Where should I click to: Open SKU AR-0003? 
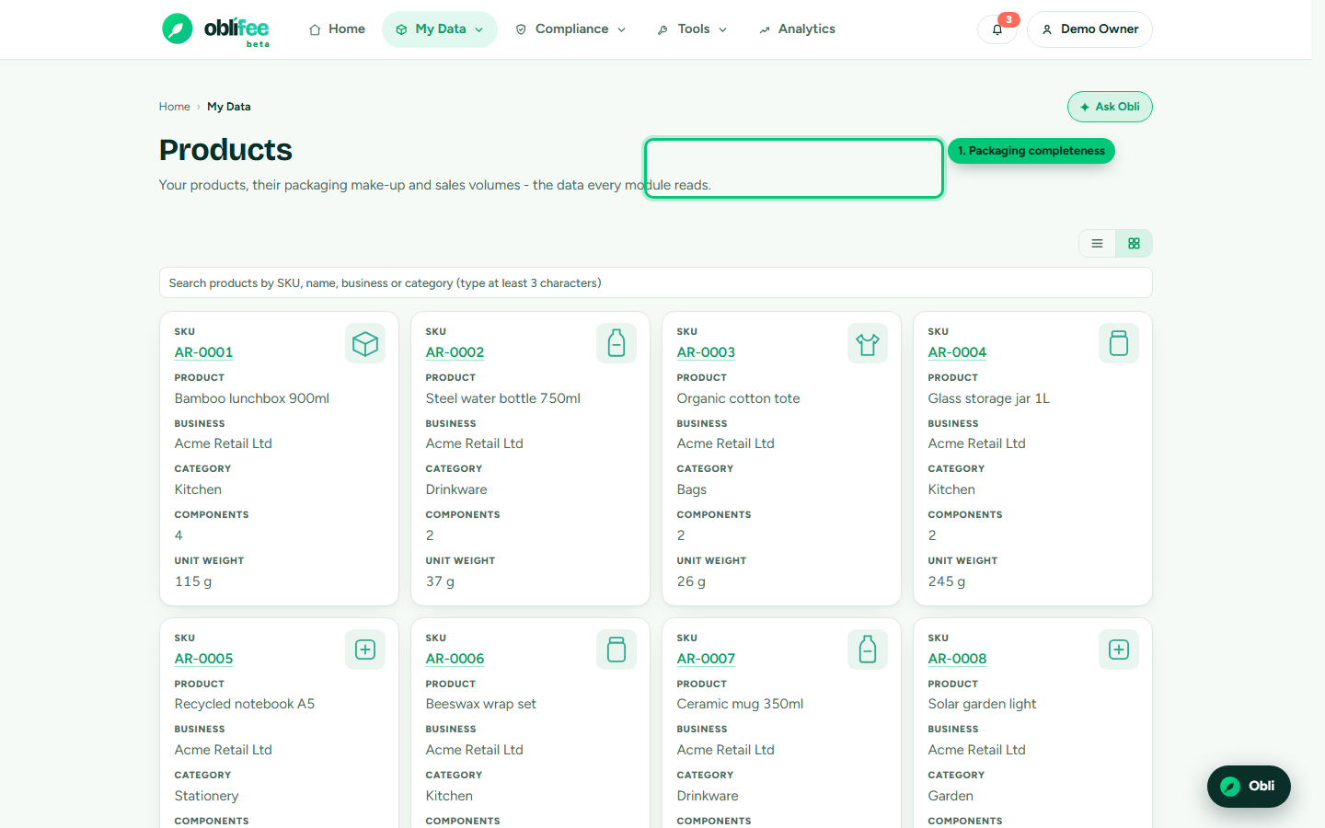(706, 352)
